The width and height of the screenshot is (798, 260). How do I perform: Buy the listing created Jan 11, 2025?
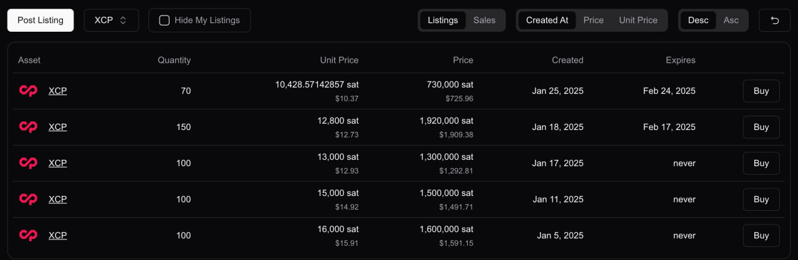pyautogui.click(x=761, y=199)
